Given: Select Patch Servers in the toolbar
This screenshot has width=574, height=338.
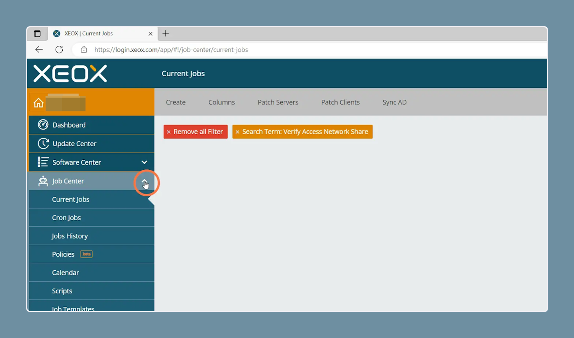Looking at the screenshot, I should coord(278,102).
